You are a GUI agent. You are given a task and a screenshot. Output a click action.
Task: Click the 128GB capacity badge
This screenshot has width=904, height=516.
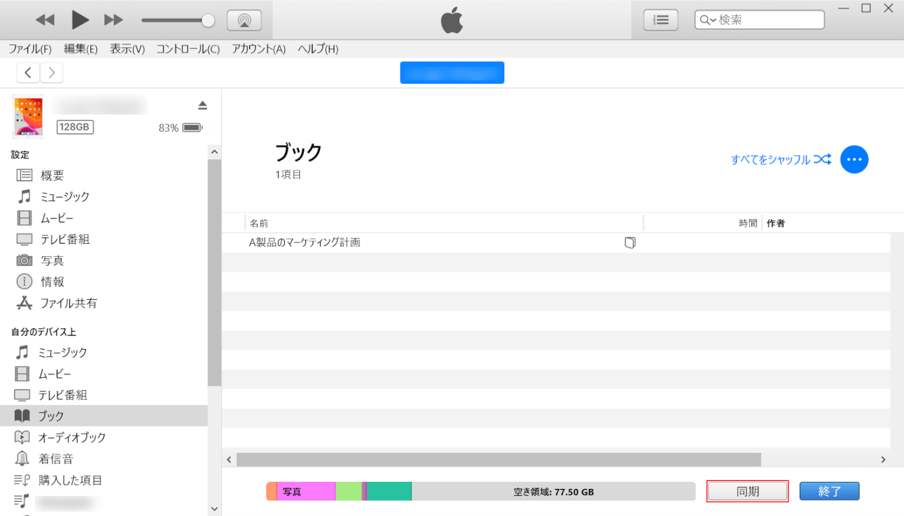75,127
